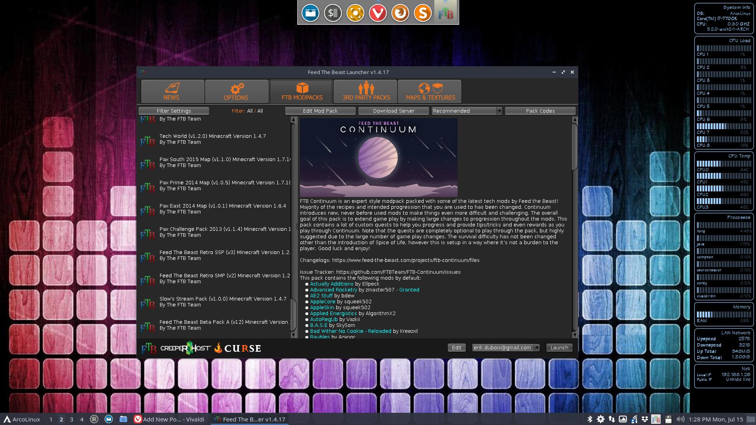756x425 pixels.
Task: Click the Curse logo
Action: 238,348
